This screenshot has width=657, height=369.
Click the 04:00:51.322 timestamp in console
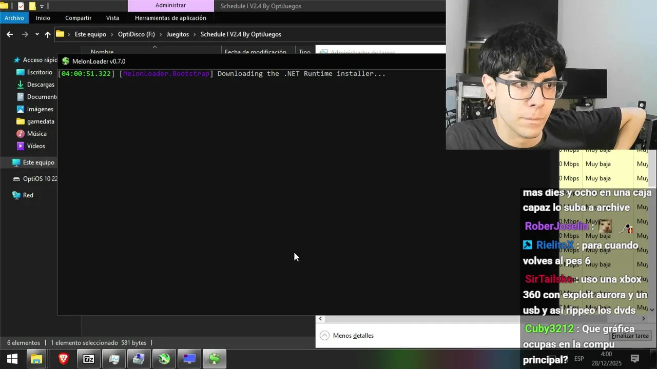86,74
